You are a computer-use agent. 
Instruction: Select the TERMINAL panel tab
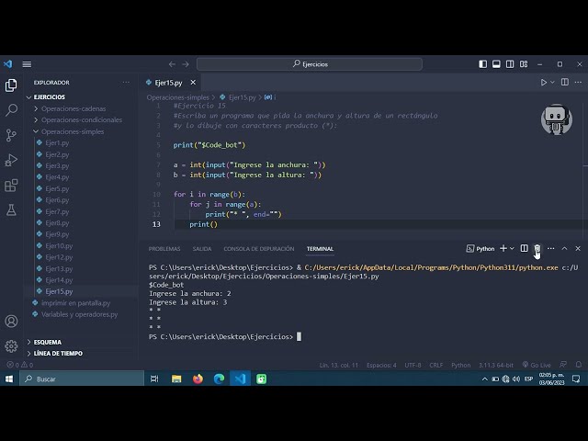tap(320, 249)
